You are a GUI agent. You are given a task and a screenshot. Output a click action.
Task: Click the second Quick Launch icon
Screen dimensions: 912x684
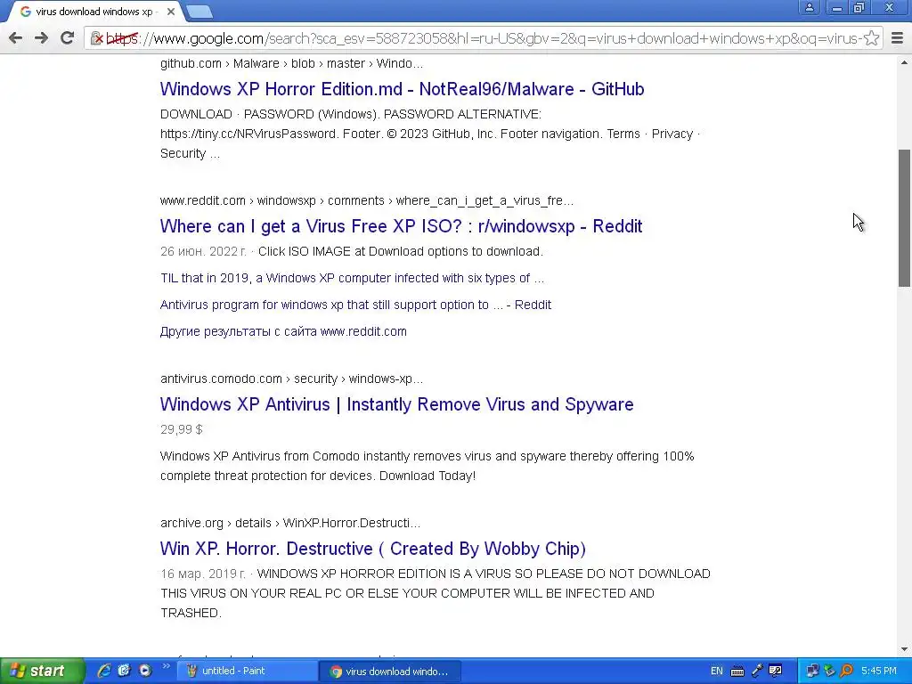click(x=124, y=671)
